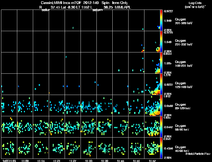
Task: Select the 'Log Cnts' colorbar heading
Action: coord(195,3)
